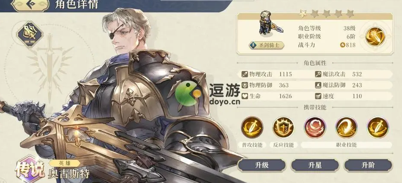Select the 魔法攻击 532 attribute row
This screenshot has width=402, height=183.
click(x=353, y=75)
